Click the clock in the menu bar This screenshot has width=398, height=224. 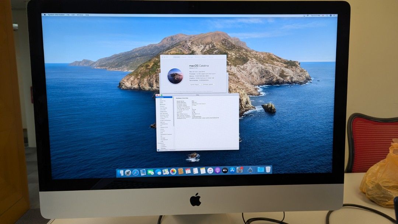tap(315, 15)
